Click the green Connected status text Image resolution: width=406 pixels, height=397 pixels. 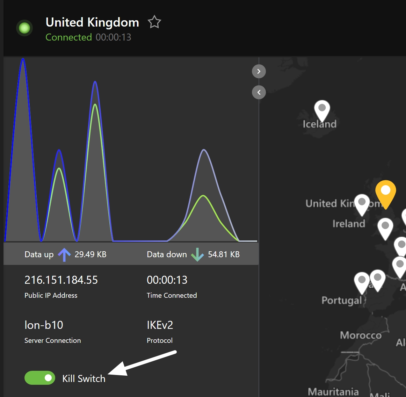click(68, 37)
